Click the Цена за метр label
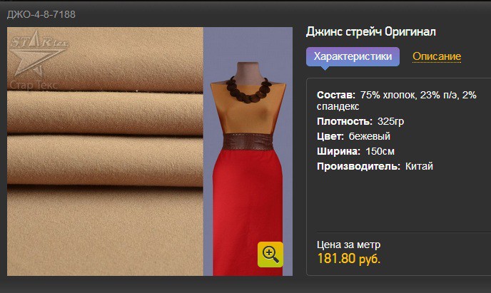 point(348,245)
